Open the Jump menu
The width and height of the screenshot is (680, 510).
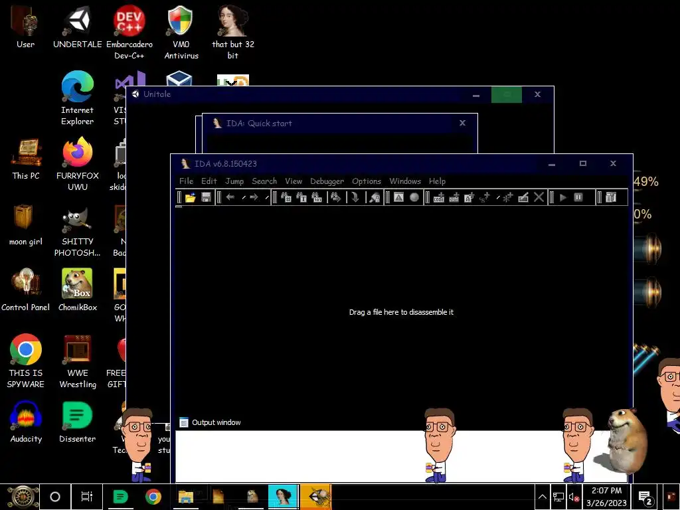[x=234, y=181]
